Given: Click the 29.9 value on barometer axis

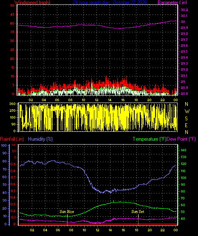Looking at the screenshot, I should point(184,28).
